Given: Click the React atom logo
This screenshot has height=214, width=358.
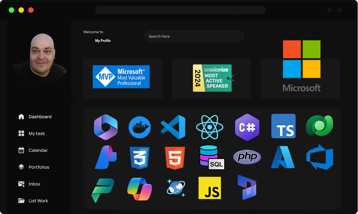Looking at the screenshot, I should point(210,127).
